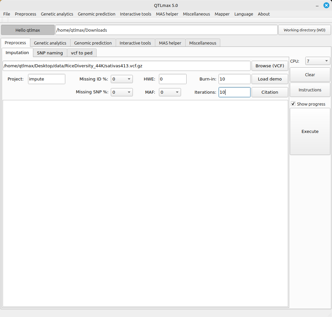The image size is (332, 317).
Task: Click the Load demo button
Action: tap(269, 79)
